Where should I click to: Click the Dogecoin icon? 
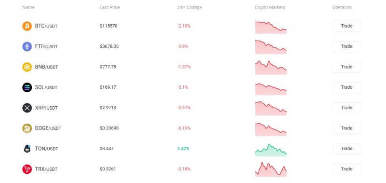point(27,128)
